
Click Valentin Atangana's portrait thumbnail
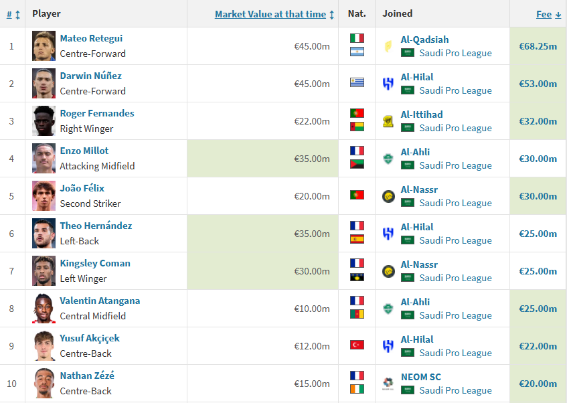click(x=44, y=309)
